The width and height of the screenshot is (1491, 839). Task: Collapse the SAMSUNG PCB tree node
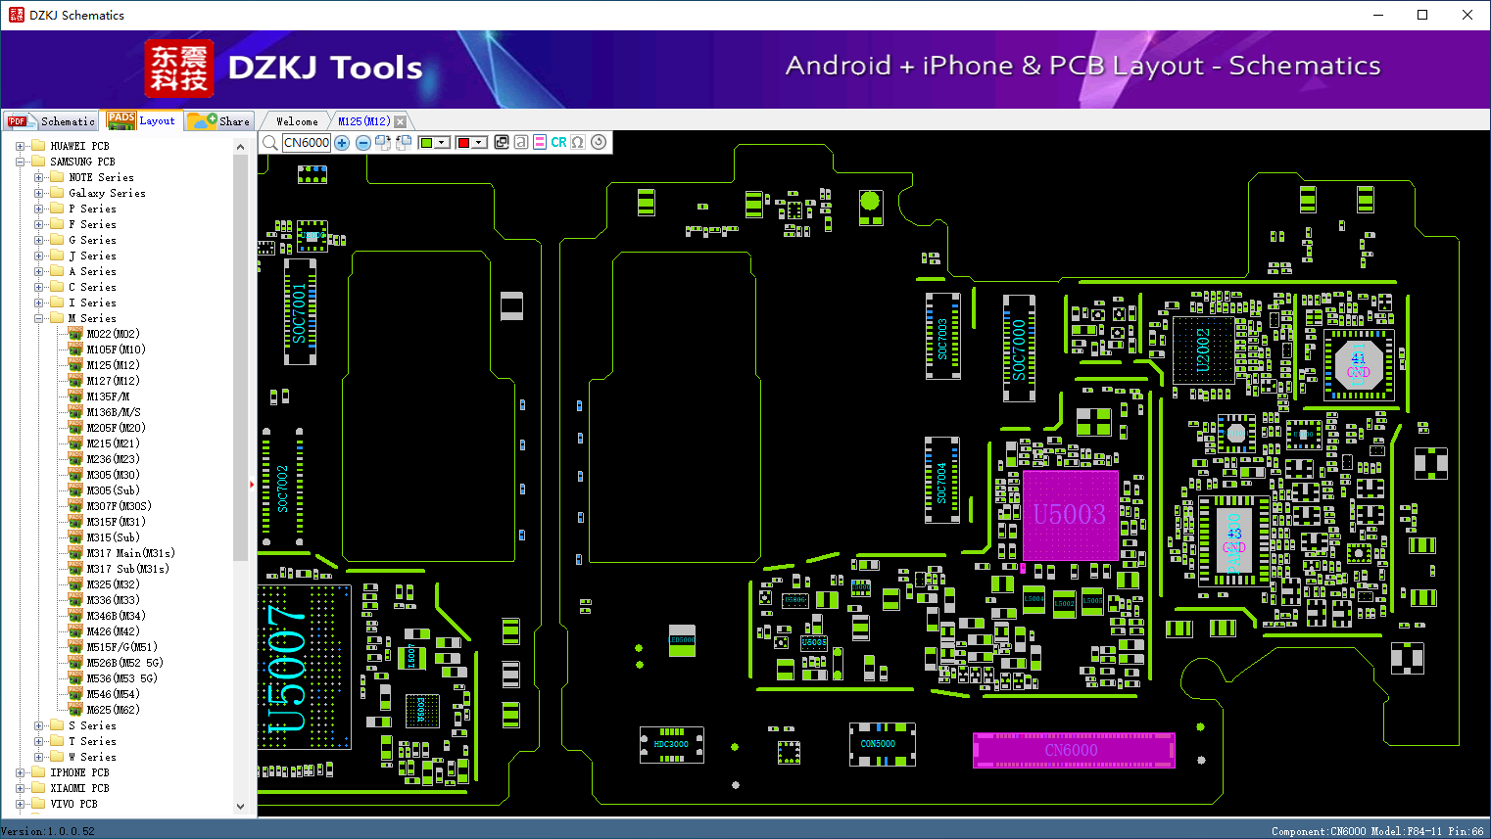(21, 162)
